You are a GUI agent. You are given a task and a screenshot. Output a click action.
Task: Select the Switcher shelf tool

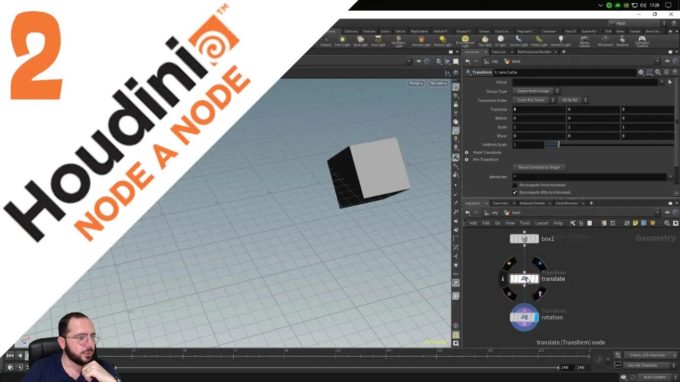tap(622, 41)
